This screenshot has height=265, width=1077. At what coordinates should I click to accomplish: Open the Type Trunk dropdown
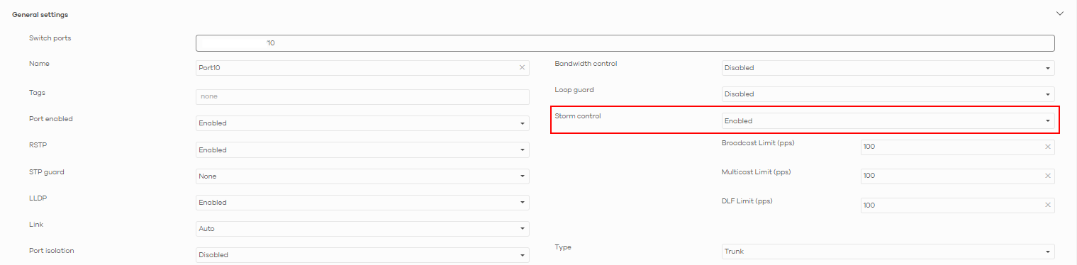click(x=888, y=252)
